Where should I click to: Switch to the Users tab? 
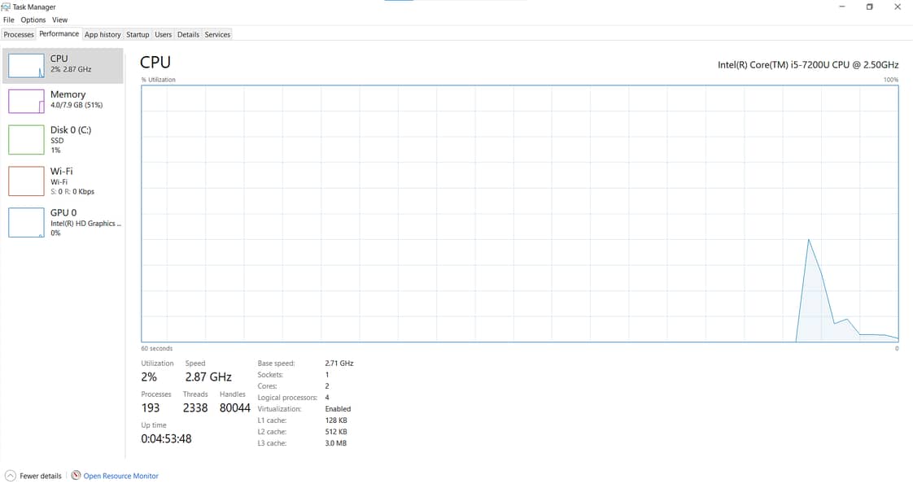point(163,34)
